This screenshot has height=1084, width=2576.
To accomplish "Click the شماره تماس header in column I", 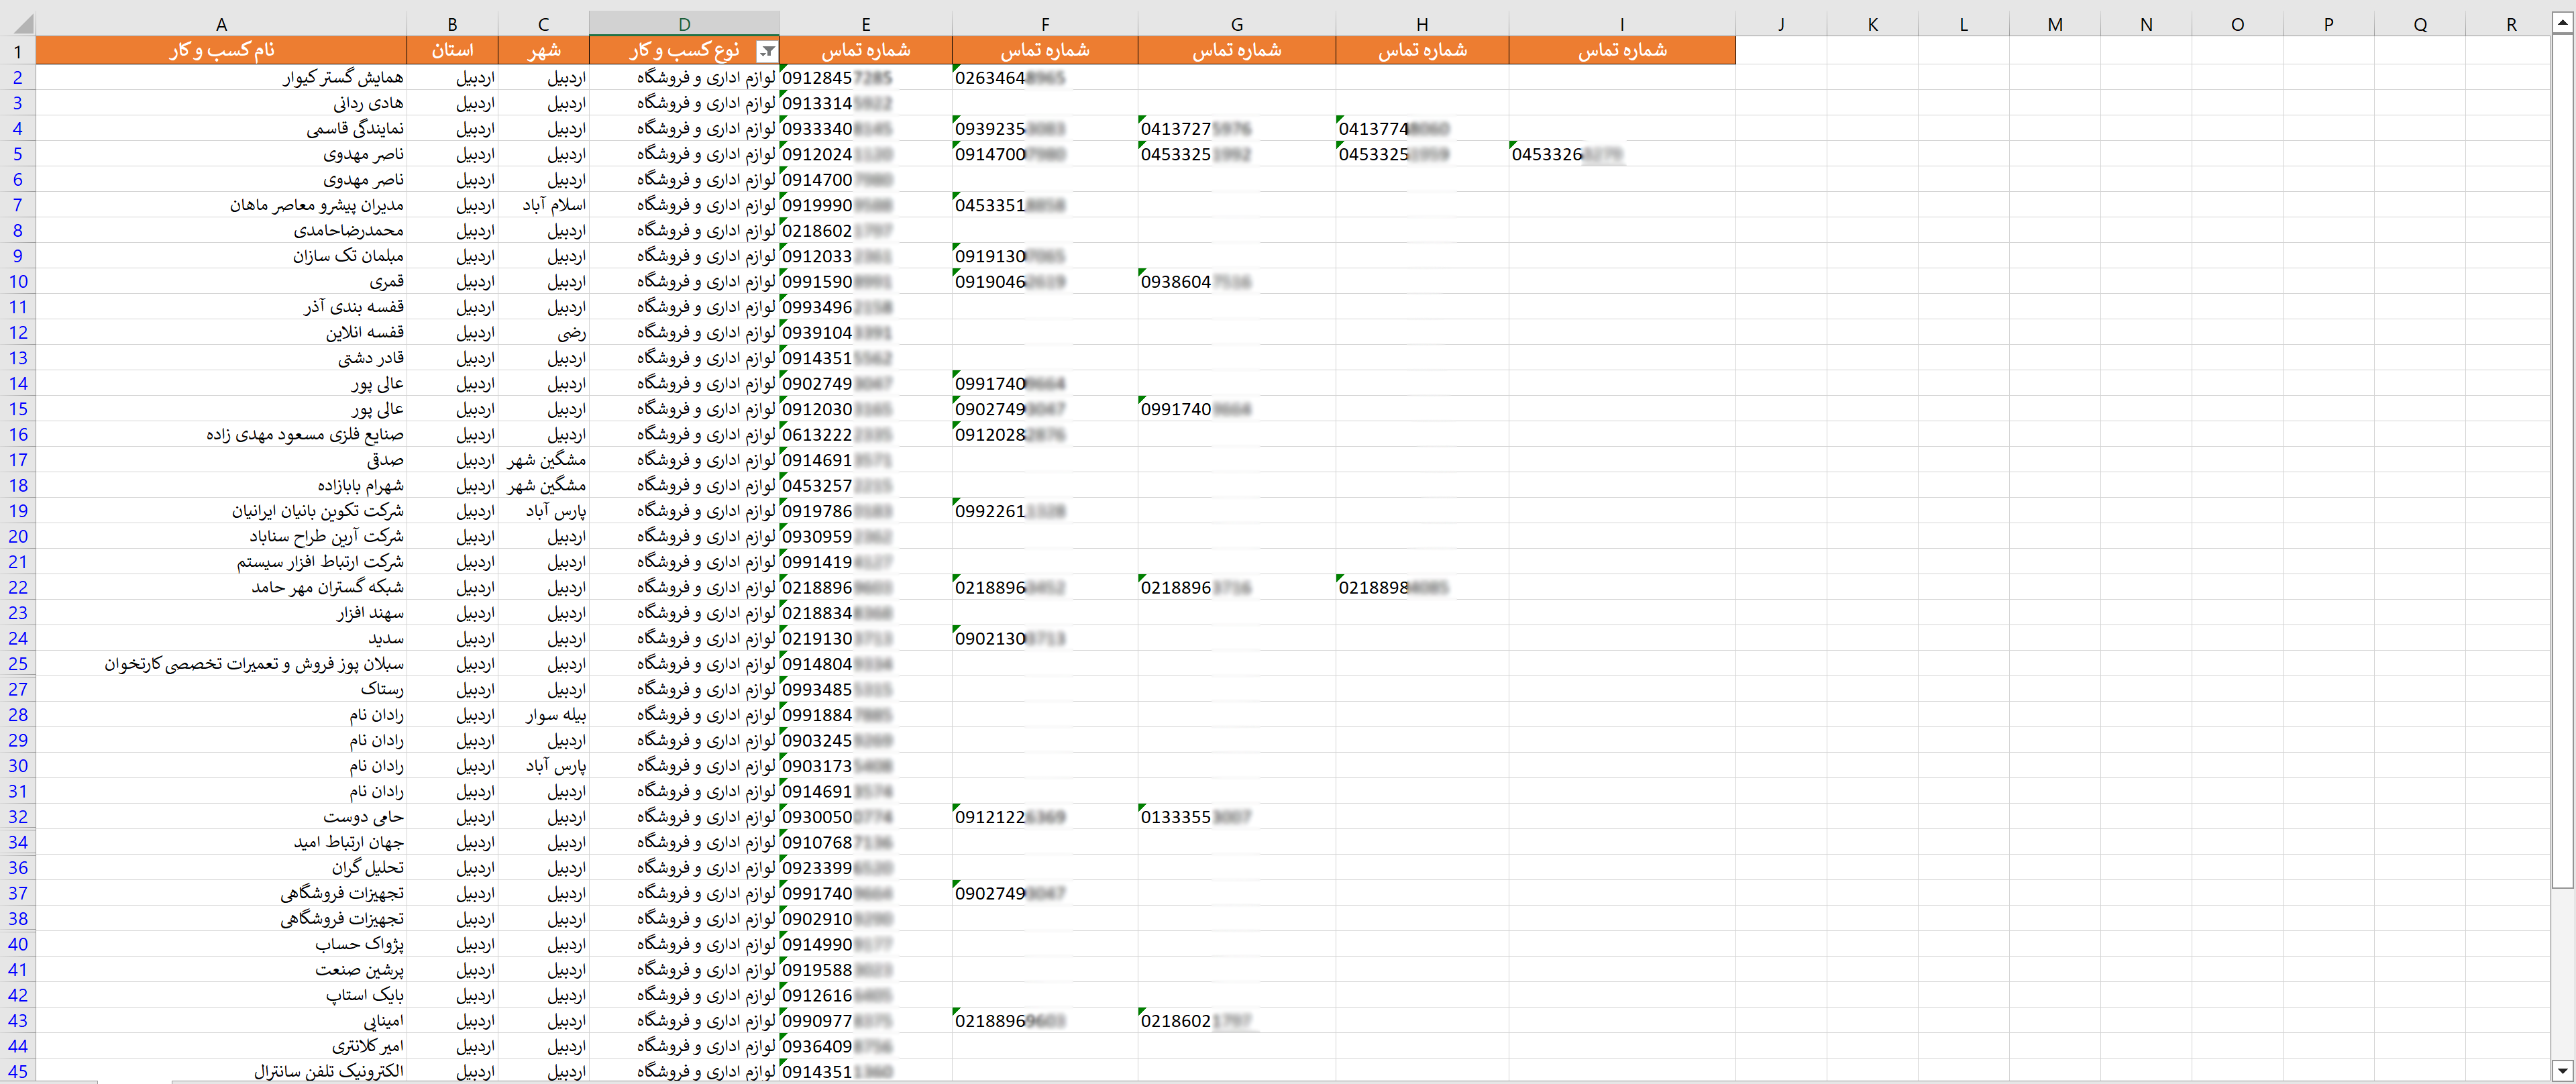I will point(1622,50).
